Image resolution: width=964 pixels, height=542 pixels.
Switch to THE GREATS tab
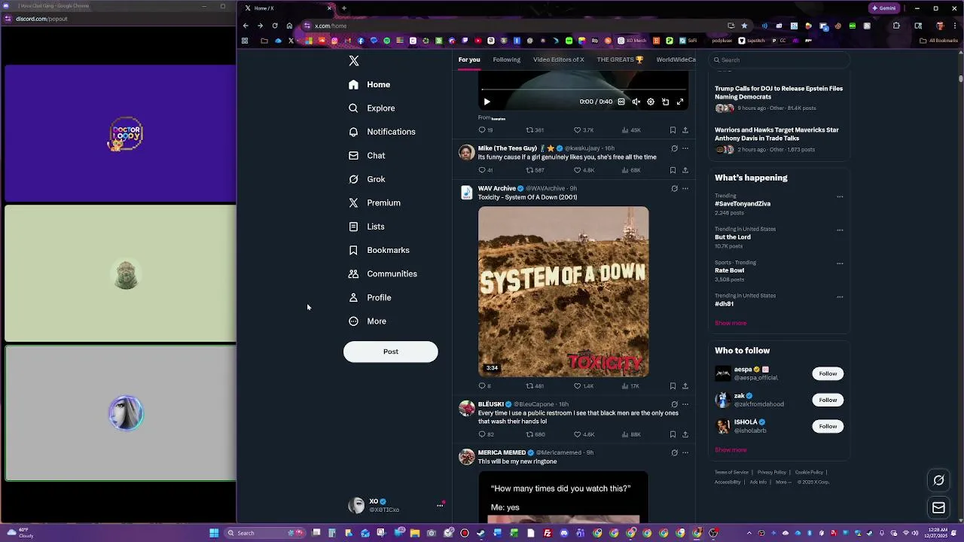click(x=620, y=60)
